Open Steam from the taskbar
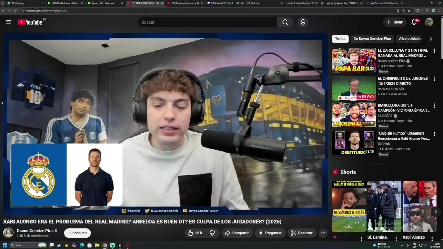This screenshot has height=249, width=443. click(59, 246)
